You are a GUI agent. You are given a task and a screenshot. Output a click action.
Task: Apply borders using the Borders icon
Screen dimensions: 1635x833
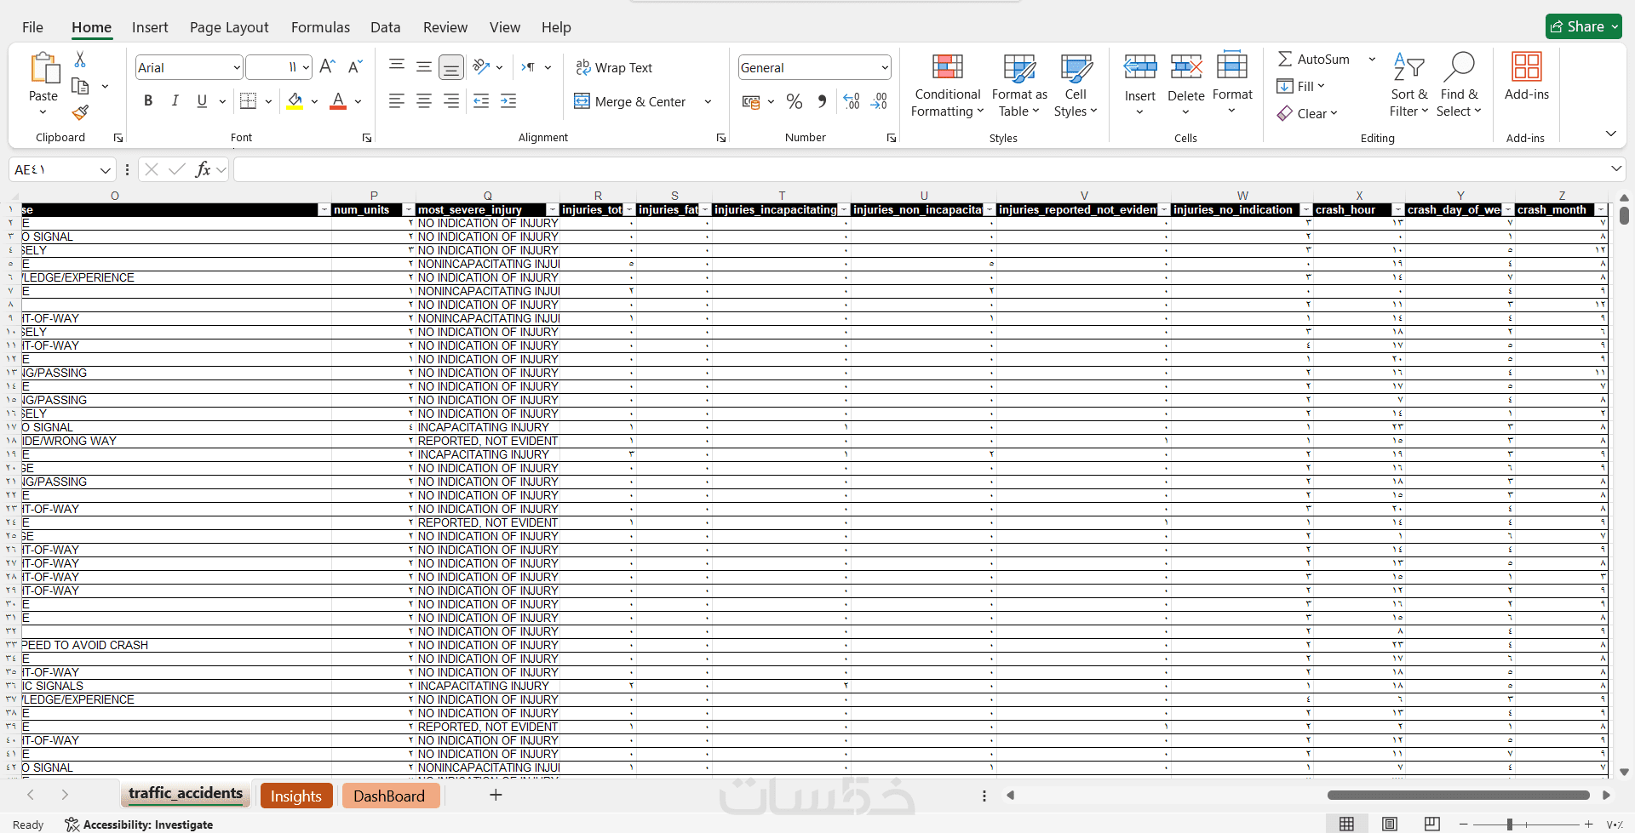[x=248, y=101]
